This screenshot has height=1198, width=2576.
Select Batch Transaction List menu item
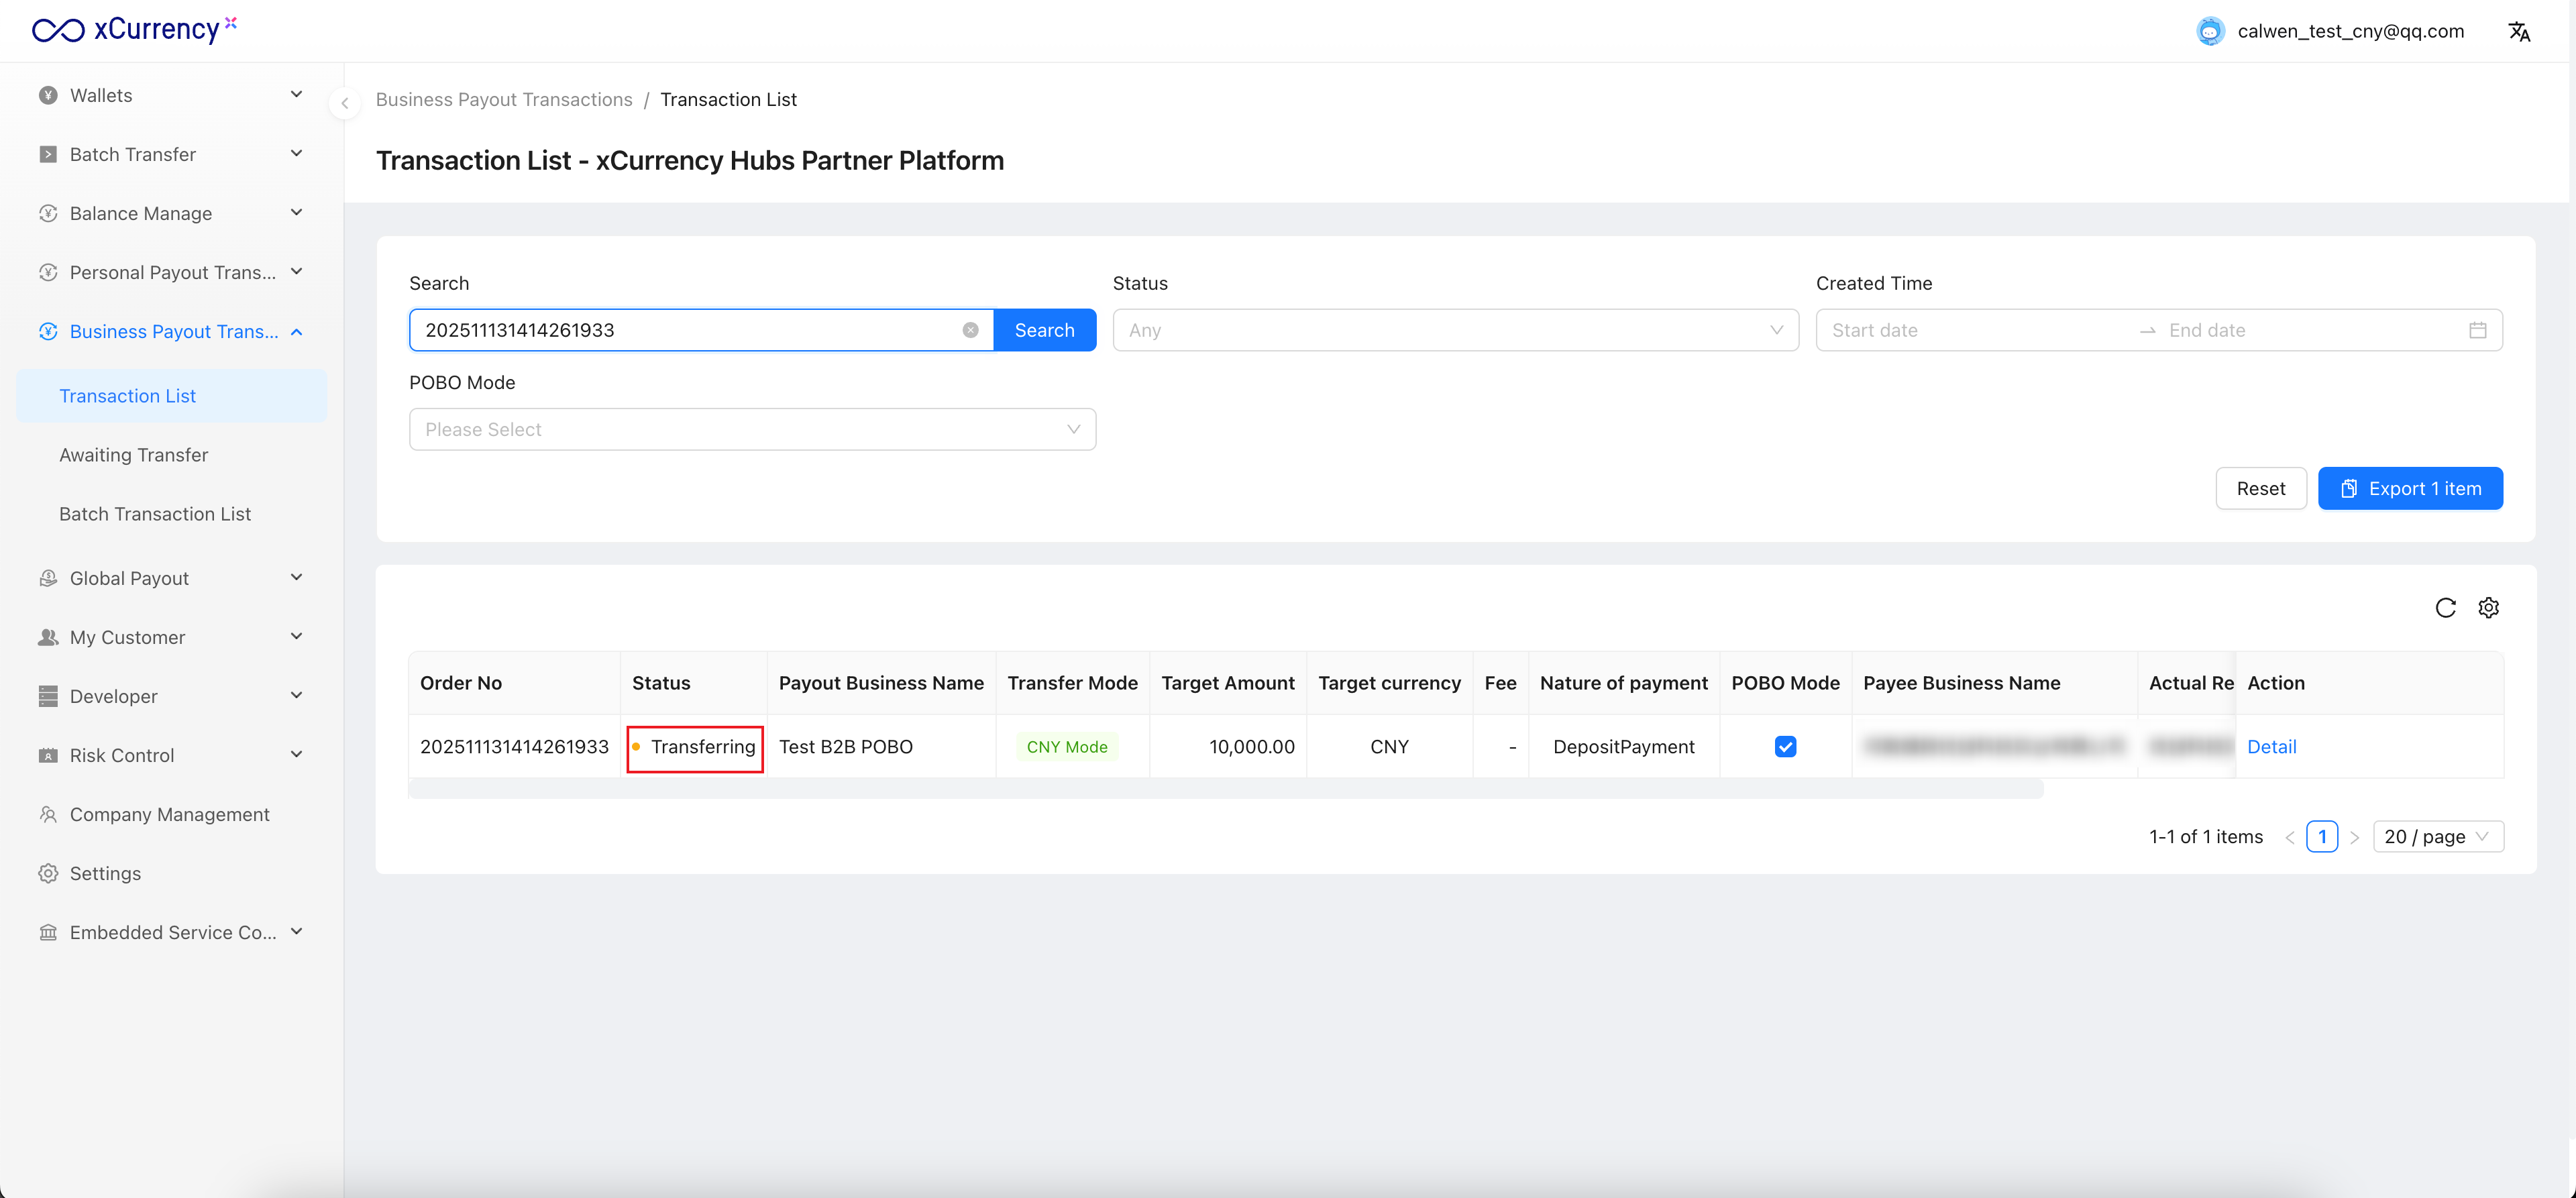click(x=155, y=514)
